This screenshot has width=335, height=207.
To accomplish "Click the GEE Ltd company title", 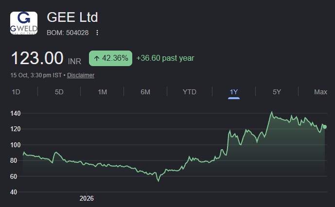I will [72, 17].
